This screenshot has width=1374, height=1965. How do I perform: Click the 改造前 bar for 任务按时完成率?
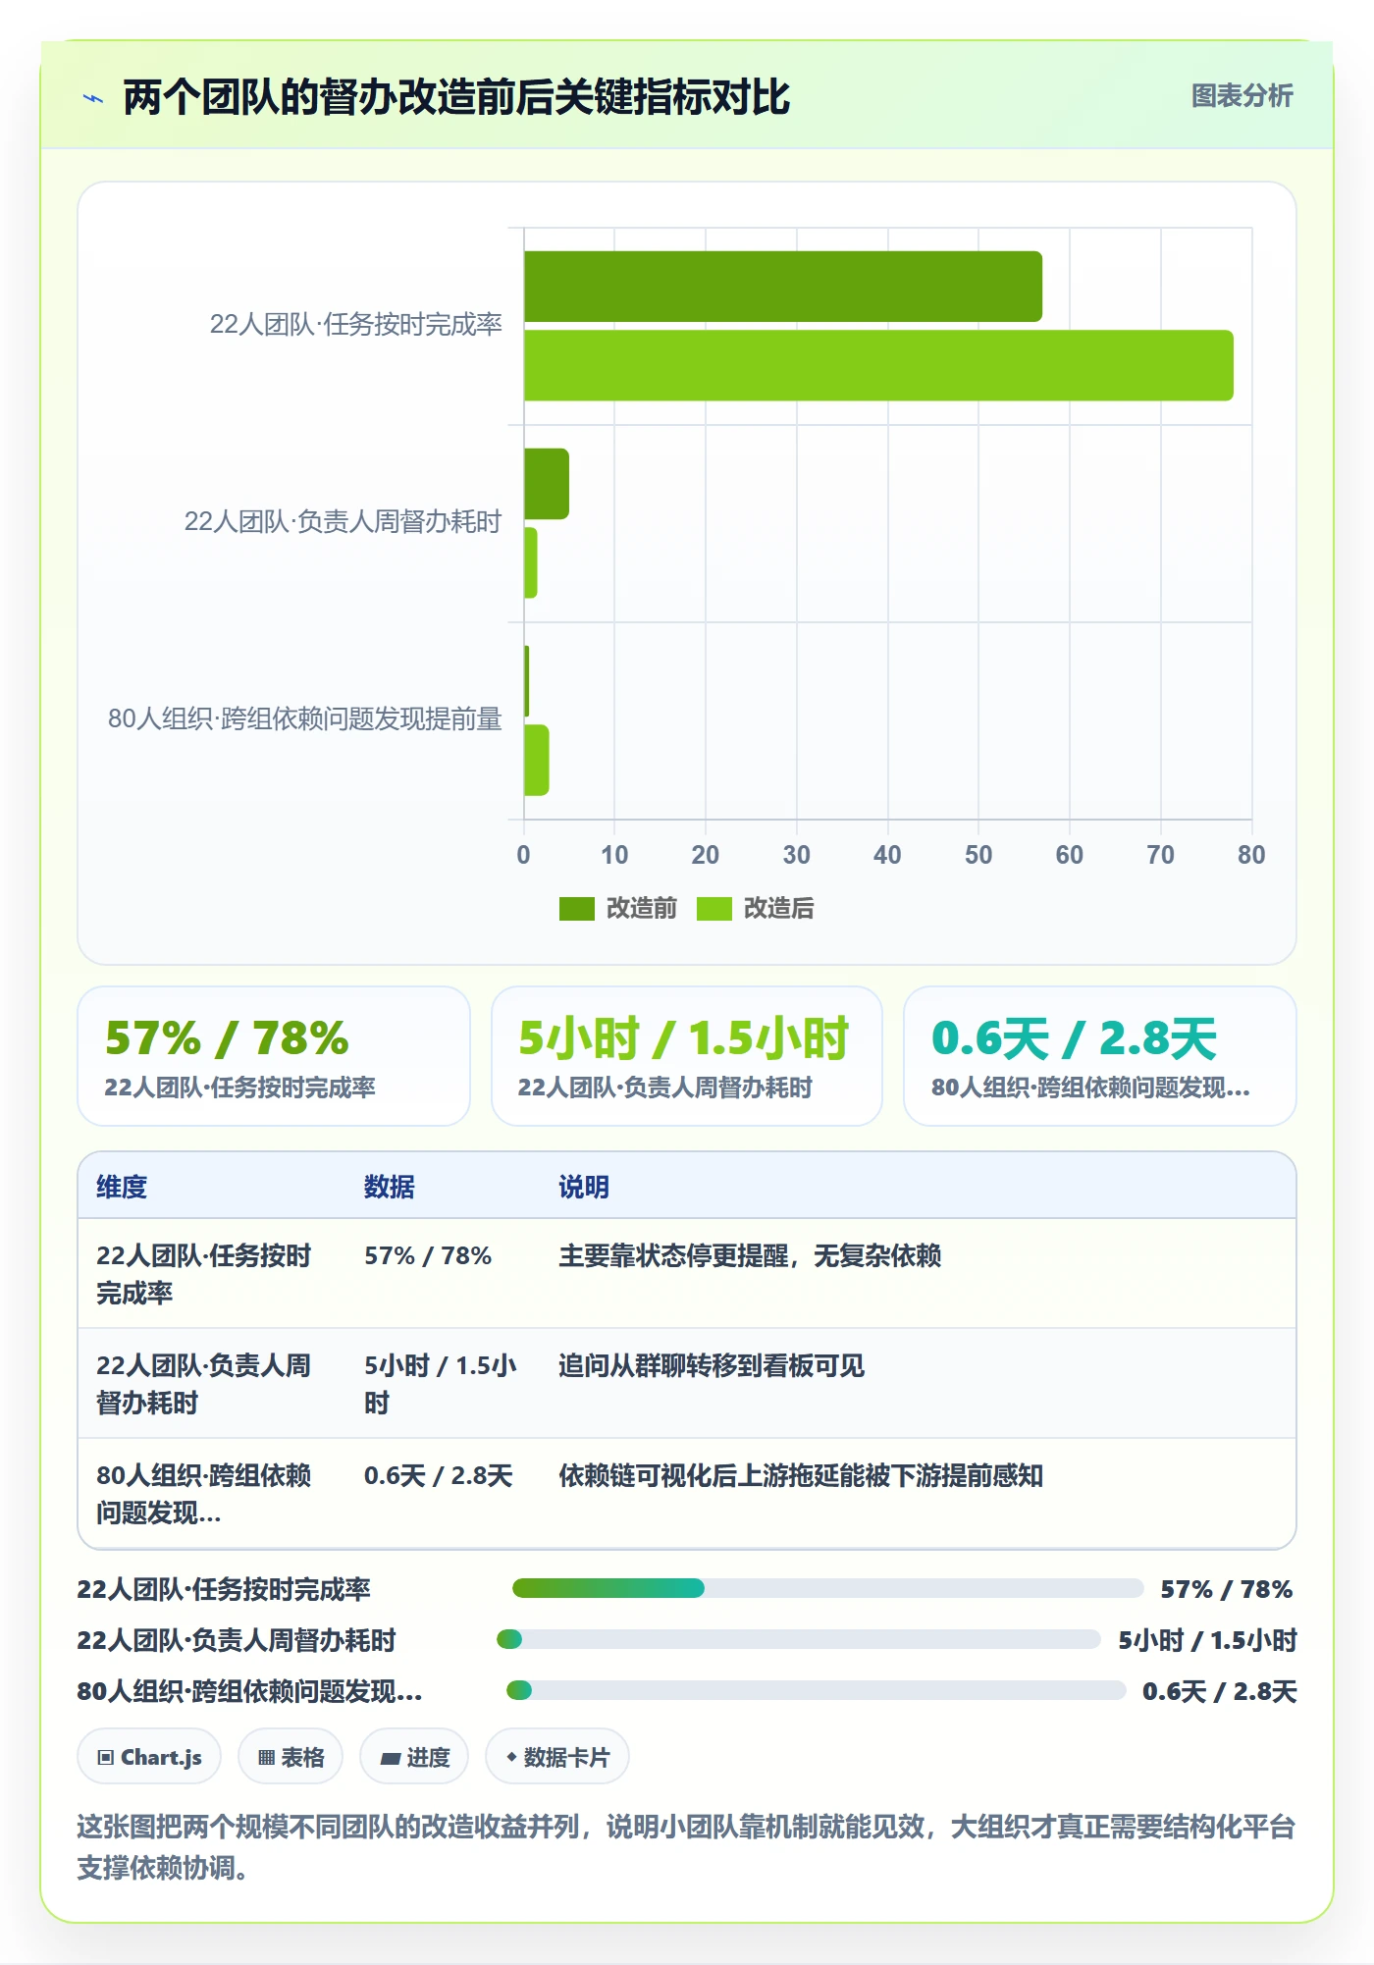point(782,287)
